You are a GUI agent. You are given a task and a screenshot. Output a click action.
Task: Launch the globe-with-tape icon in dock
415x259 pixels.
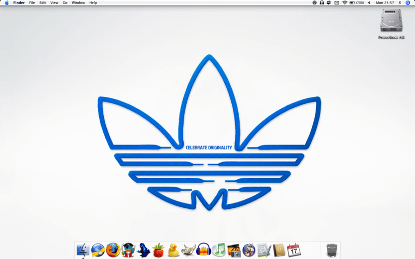tap(98, 250)
